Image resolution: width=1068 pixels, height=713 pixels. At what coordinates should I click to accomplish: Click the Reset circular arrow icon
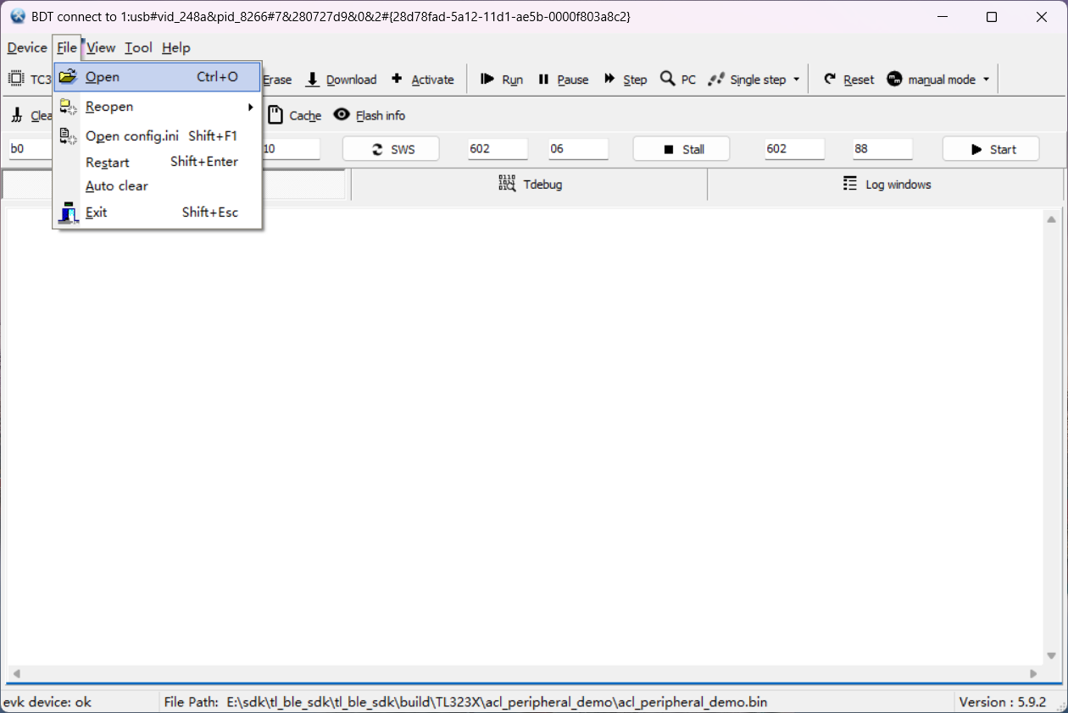click(x=830, y=79)
